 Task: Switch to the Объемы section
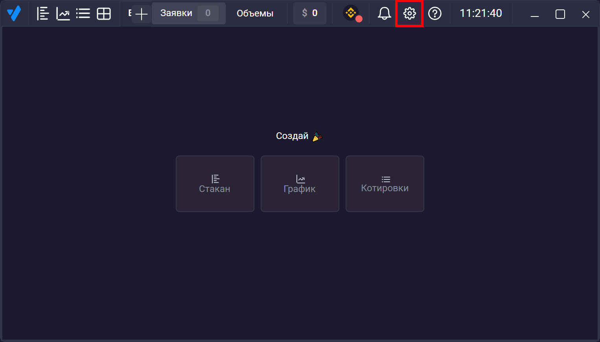click(255, 13)
